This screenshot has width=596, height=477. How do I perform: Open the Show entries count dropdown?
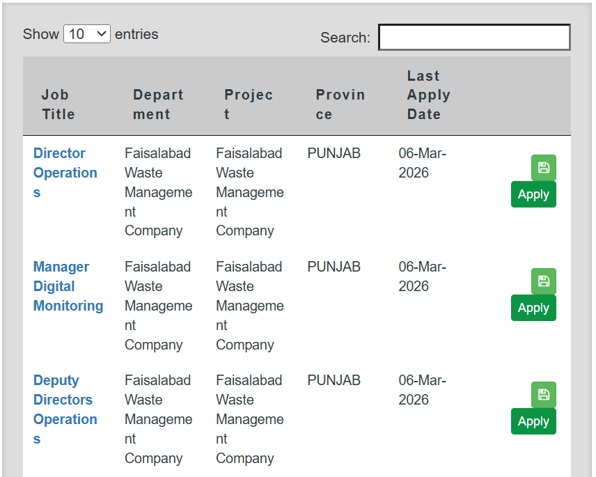pyautogui.click(x=87, y=34)
